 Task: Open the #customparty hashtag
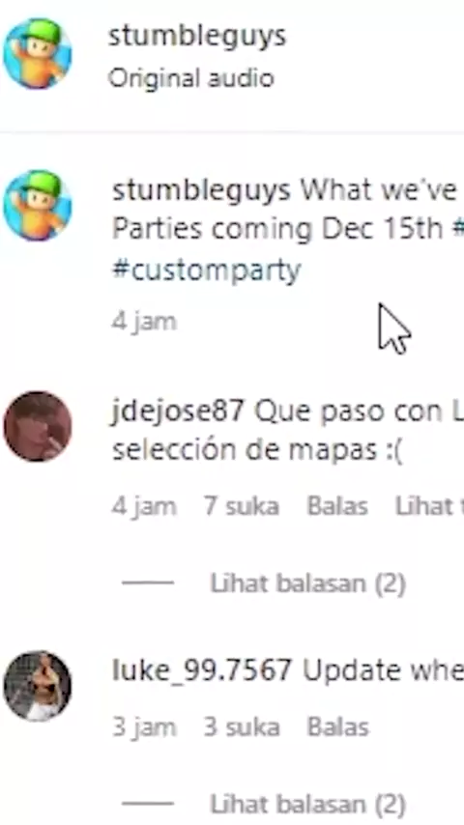[207, 270]
